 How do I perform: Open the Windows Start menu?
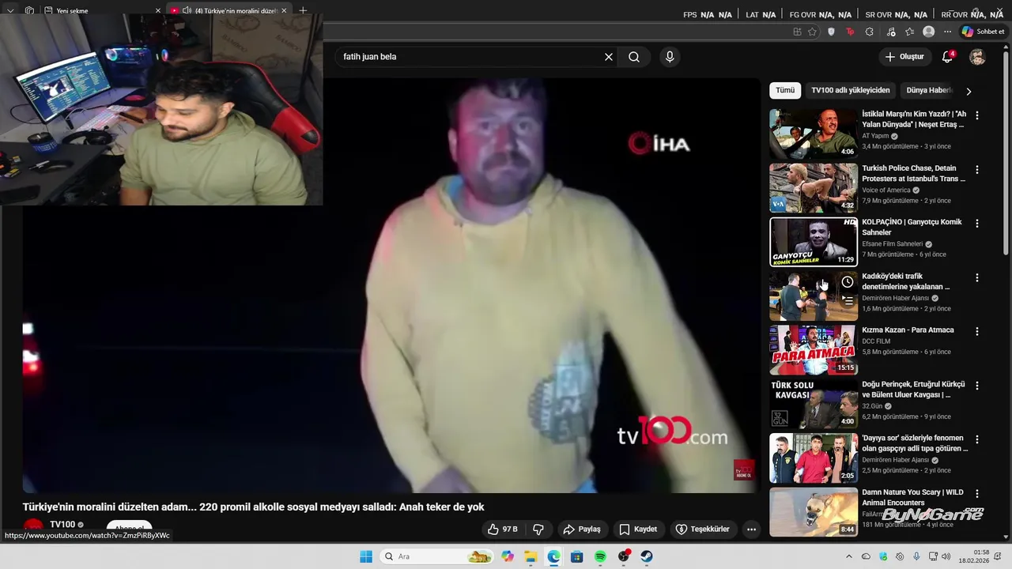tap(366, 556)
